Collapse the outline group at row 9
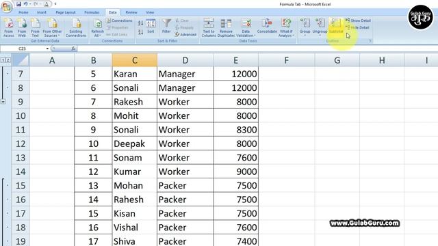The height and width of the screenshot is (246, 438). [3, 102]
